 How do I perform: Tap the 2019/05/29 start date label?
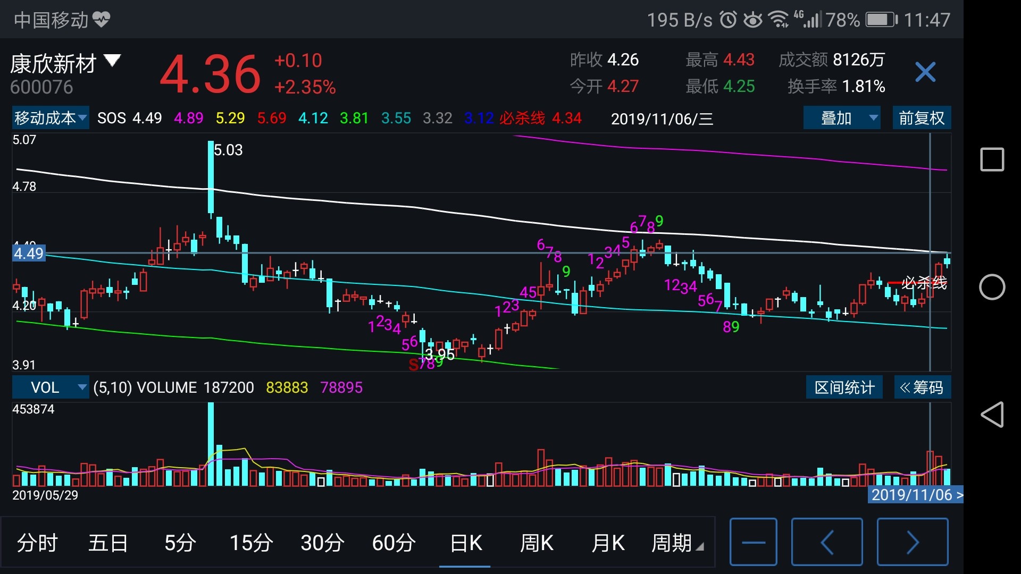point(45,495)
